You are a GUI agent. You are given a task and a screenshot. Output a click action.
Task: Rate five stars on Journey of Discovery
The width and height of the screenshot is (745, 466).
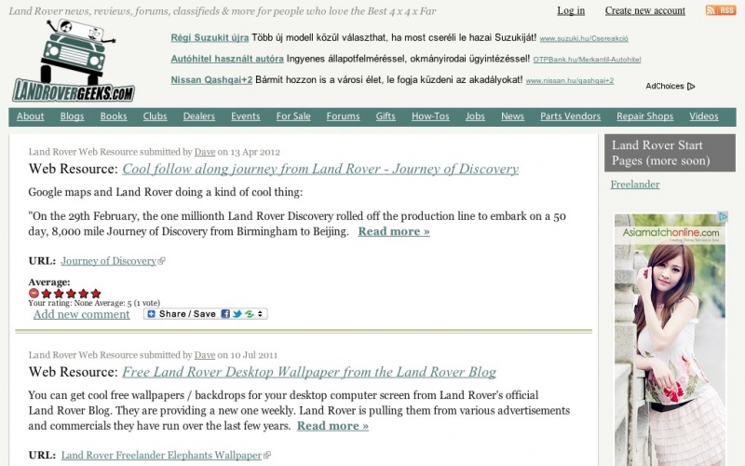click(x=96, y=294)
